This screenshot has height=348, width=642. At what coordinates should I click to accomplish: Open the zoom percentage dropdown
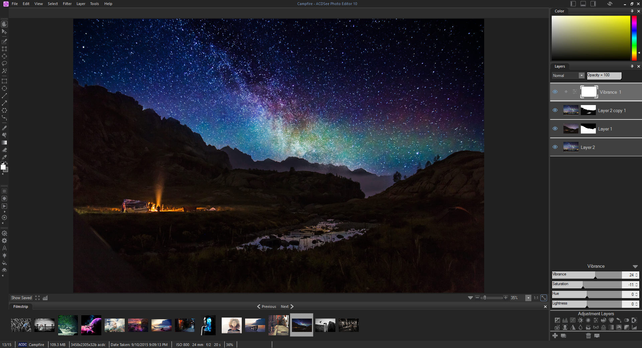(528, 298)
